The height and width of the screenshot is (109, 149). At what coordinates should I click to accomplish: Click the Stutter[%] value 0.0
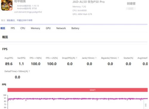coord(128,64)
